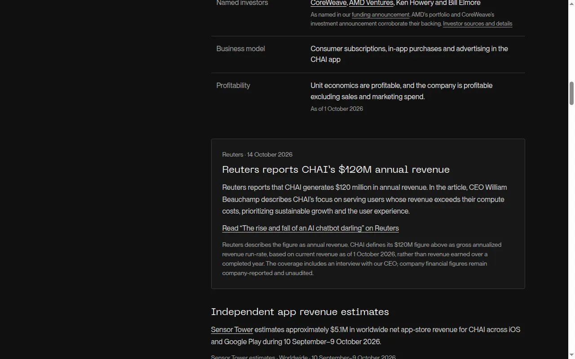575x359 pixels.
Task: Click the "Sensor Tower estimates · Worldwide" caption
Action: click(x=303, y=357)
